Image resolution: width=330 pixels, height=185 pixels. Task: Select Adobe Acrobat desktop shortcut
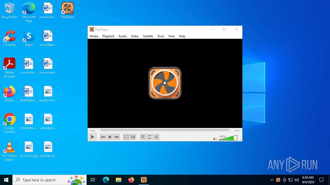tap(10, 68)
